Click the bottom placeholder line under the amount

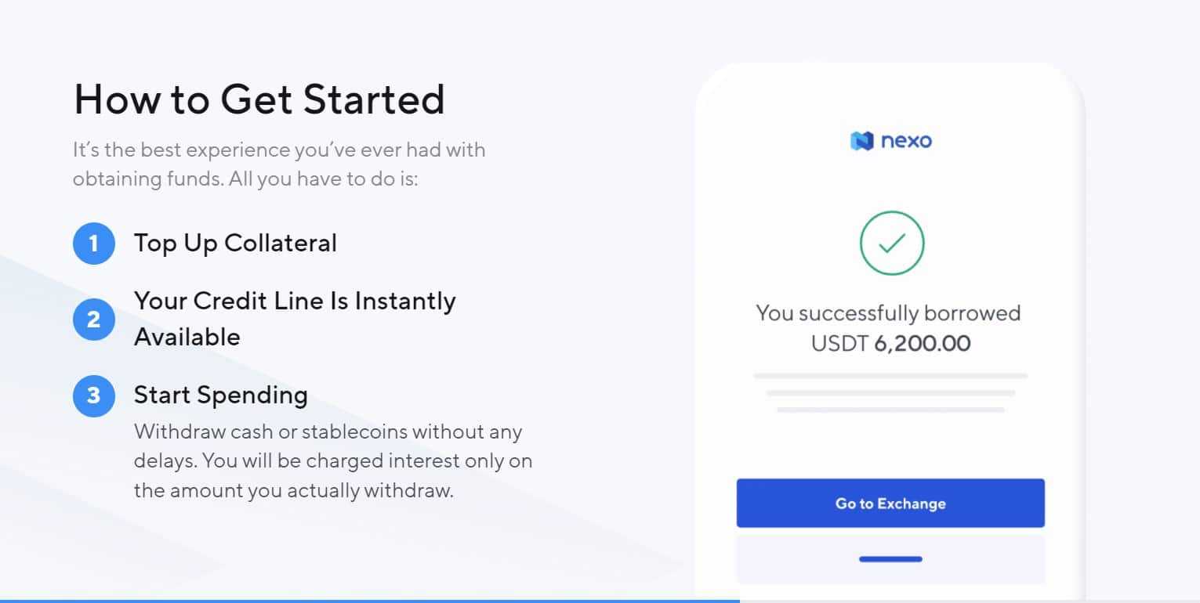point(890,410)
